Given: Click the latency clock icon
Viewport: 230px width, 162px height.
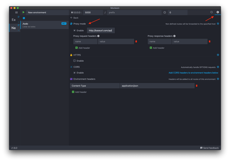Looking at the screenshot, I should [165, 12].
